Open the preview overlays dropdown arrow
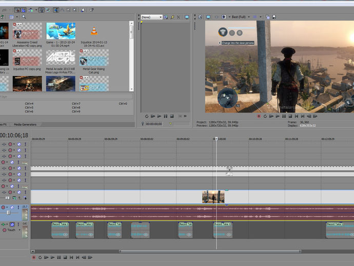This screenshot has width=354, height=266. pyautogui.click(x=261, y=17)
